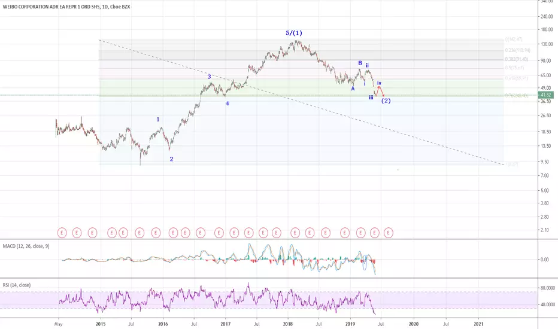Click 2018 on the time axis
This screenshot has width=558, height=329.
click(x=288, y=324)
